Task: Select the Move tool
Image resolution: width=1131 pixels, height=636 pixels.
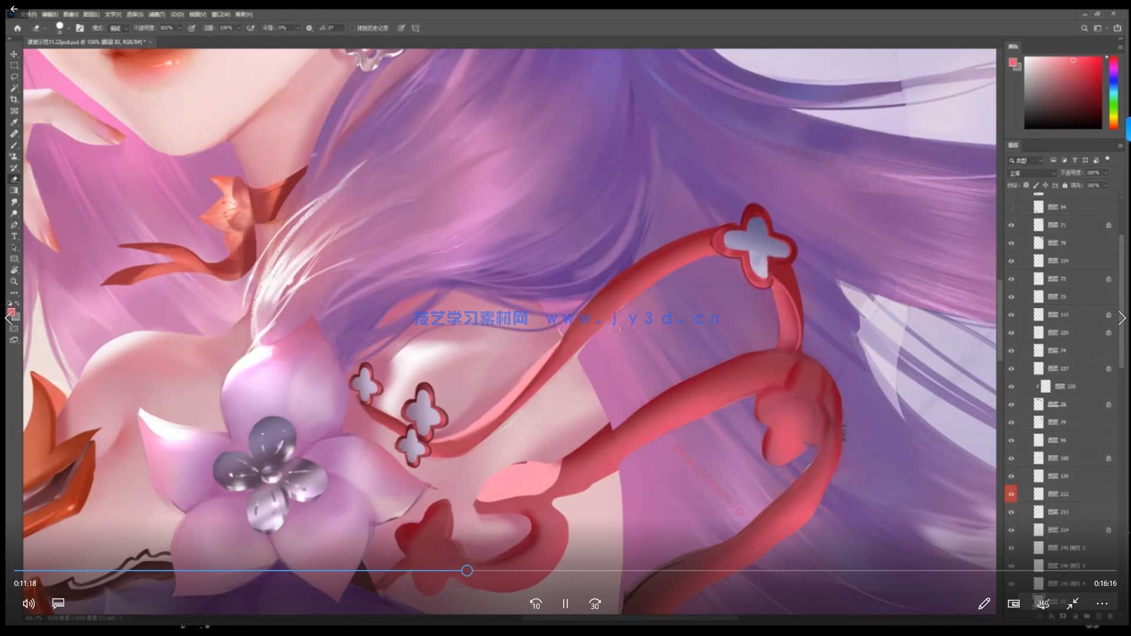Action: pyautogui.click(x=14, y=53)
